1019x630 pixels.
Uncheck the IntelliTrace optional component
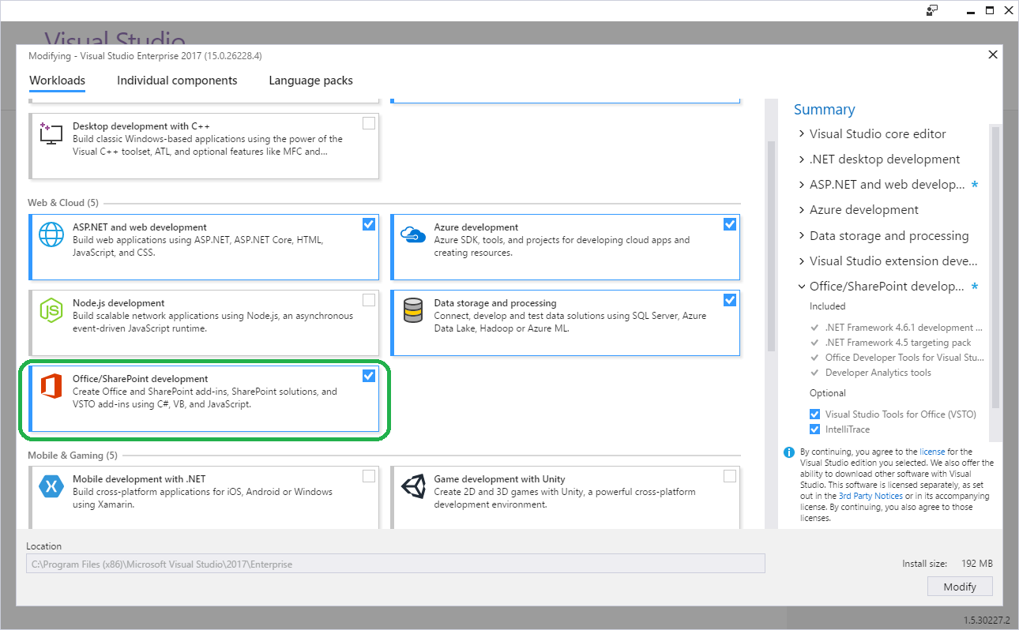(x=814, y=429)
